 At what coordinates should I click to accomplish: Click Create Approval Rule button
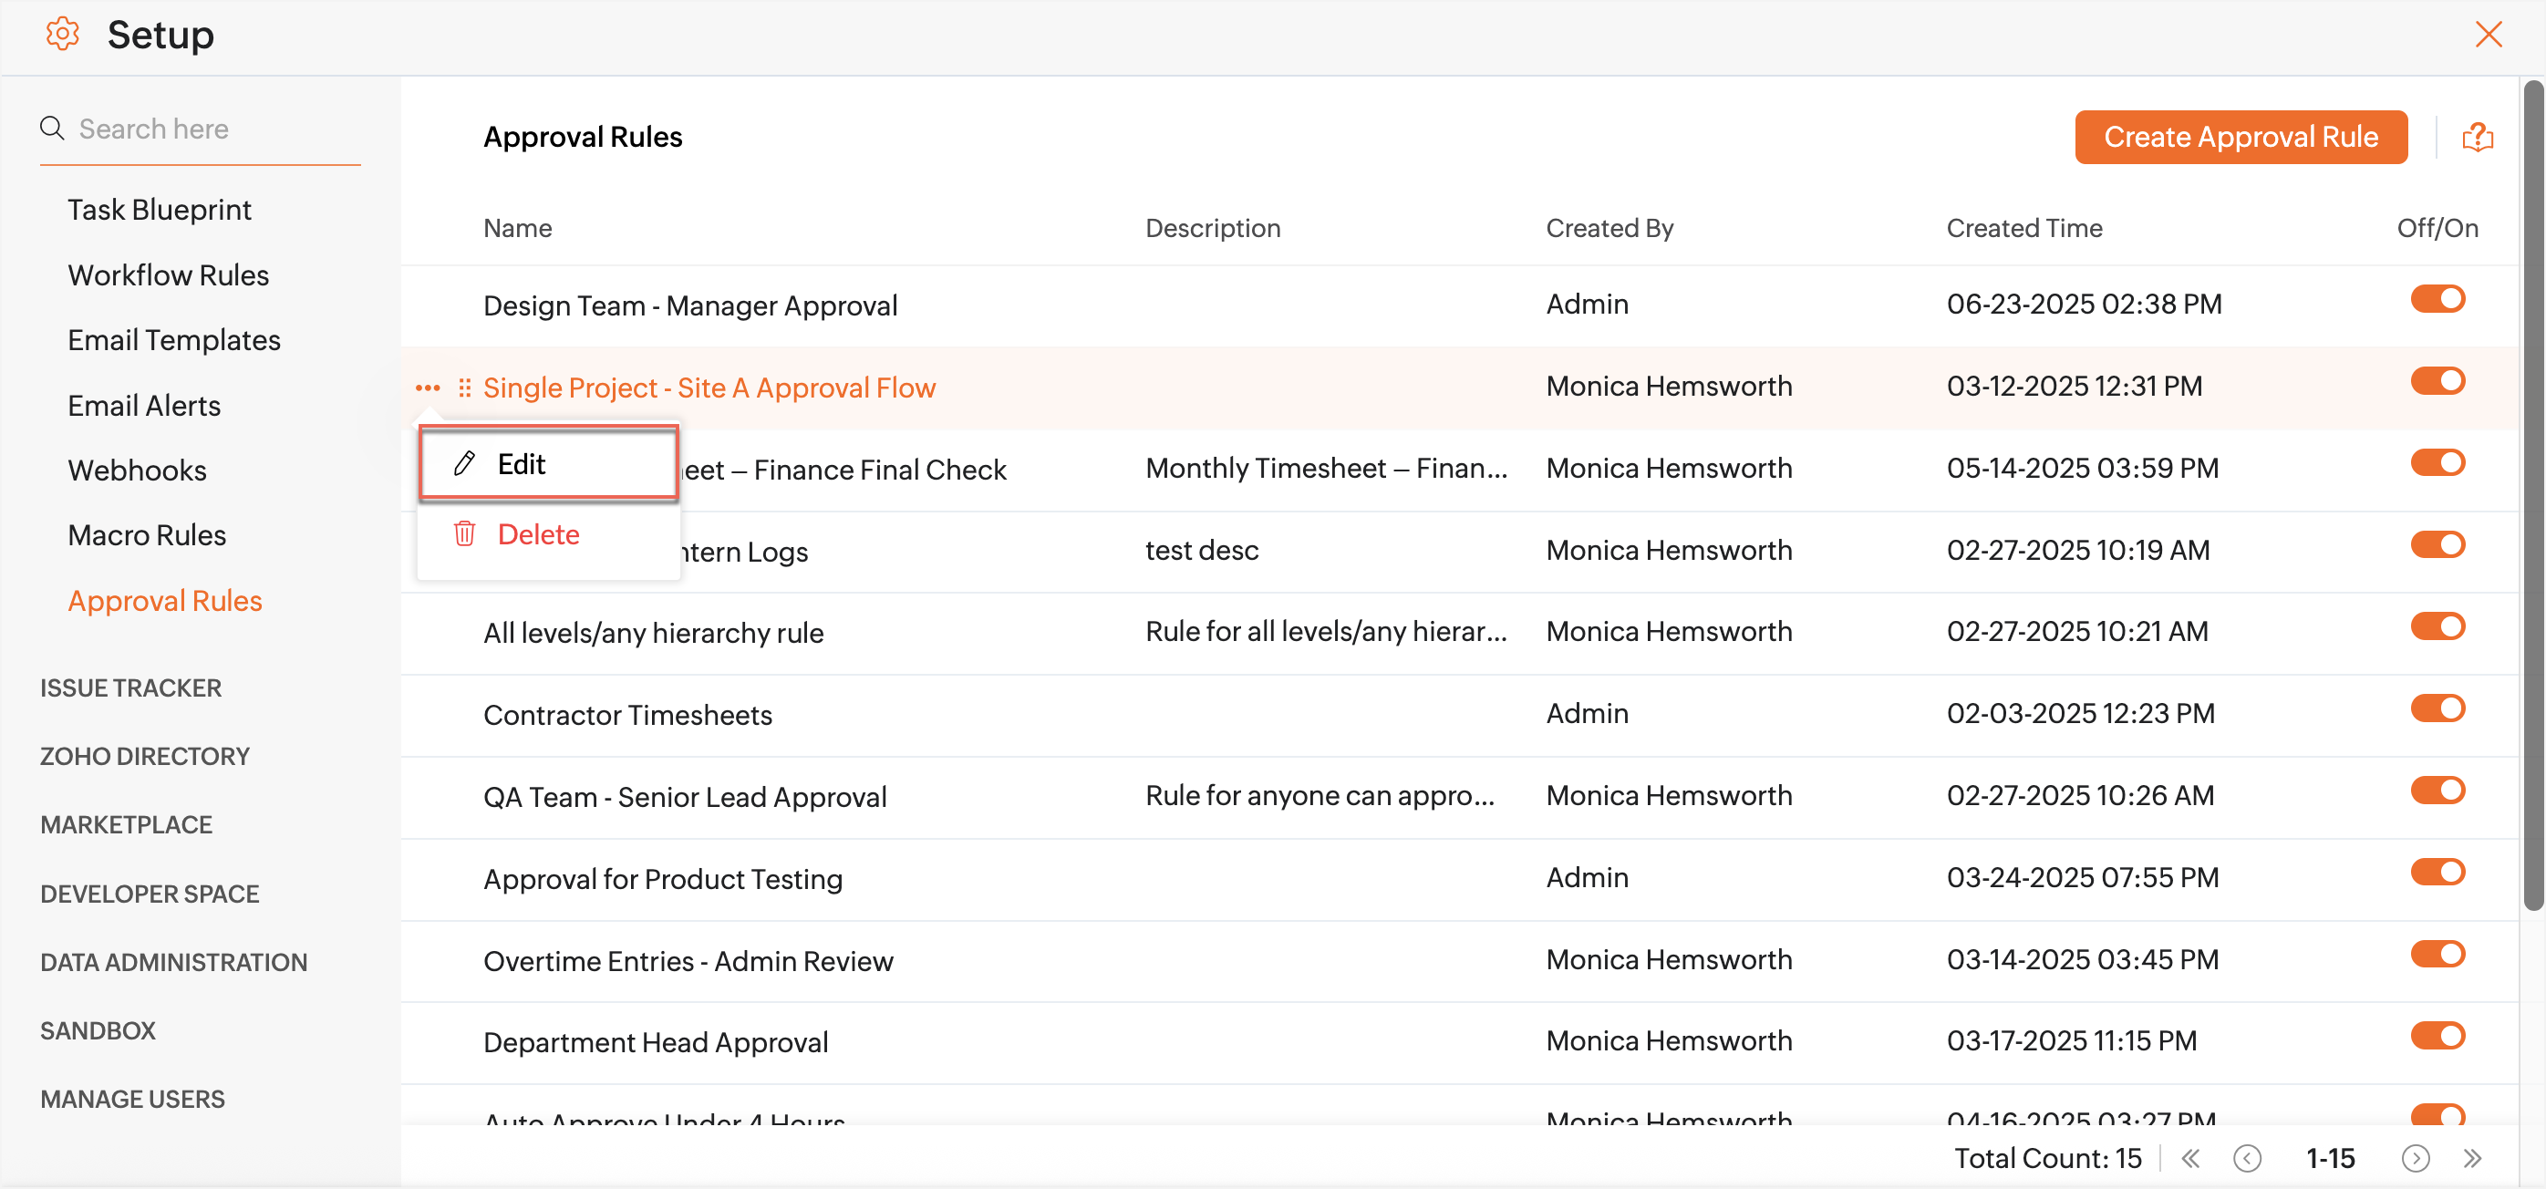coord(2240,138)
